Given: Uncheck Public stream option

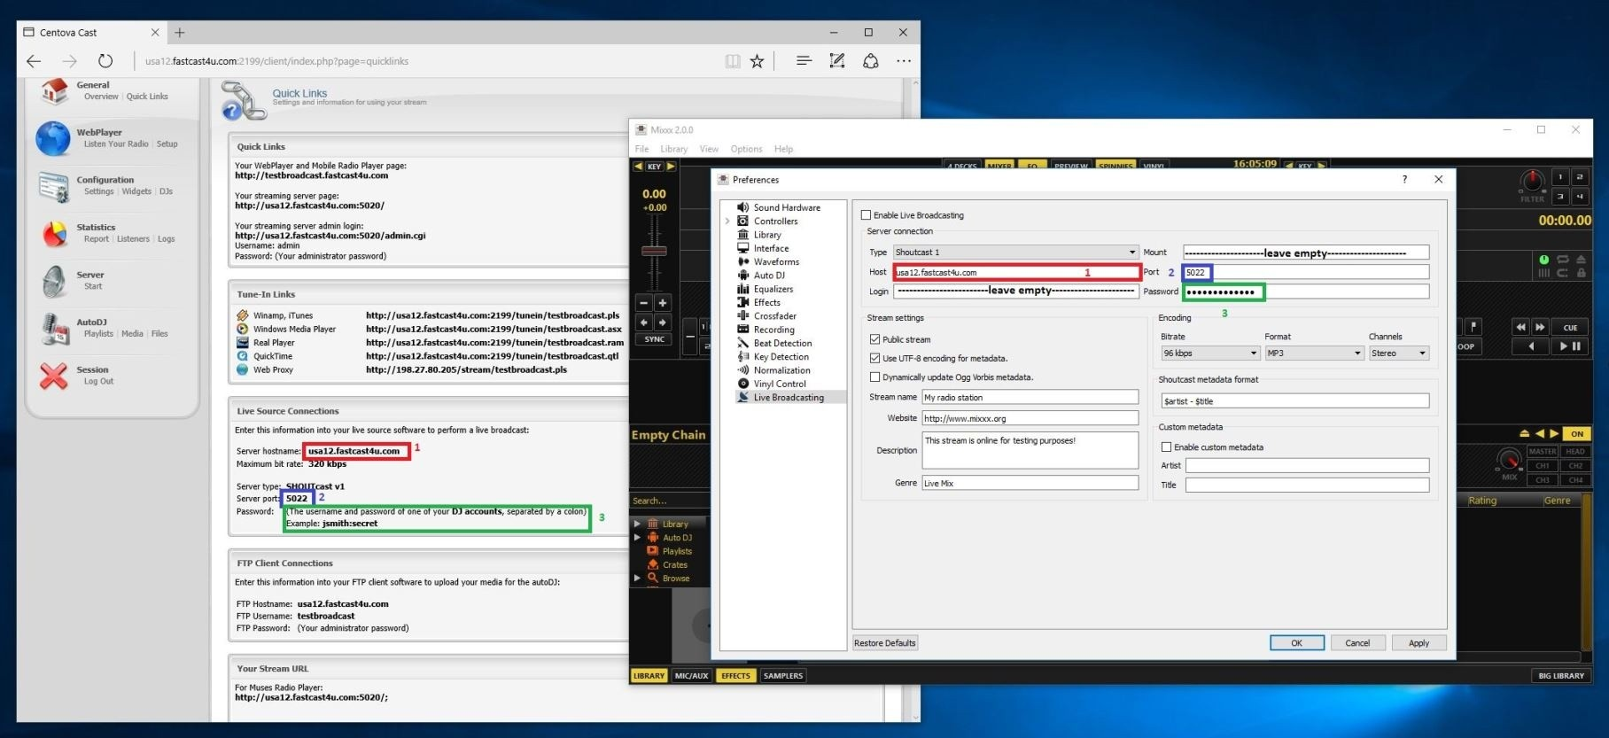Looking at the screenshot, I should pos(874,339).
